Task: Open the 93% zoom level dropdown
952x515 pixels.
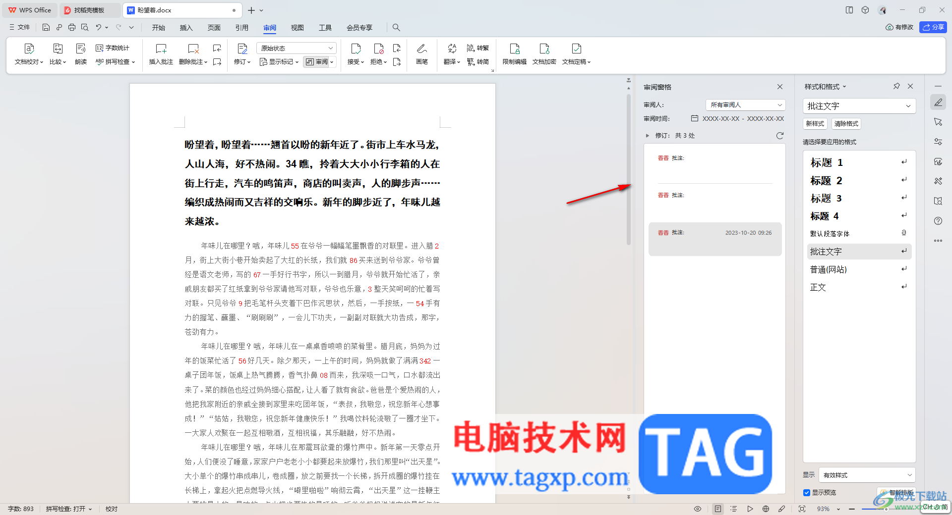Action: (x=829, y=509)
